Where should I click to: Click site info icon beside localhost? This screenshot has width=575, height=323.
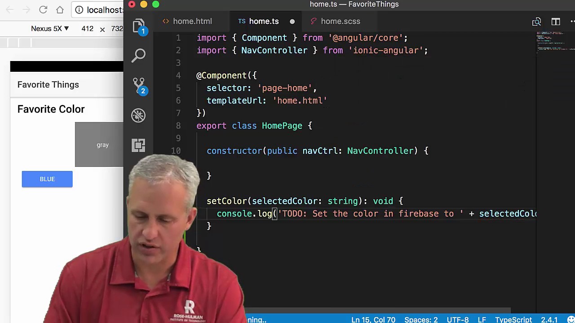[x=79, y=10]
